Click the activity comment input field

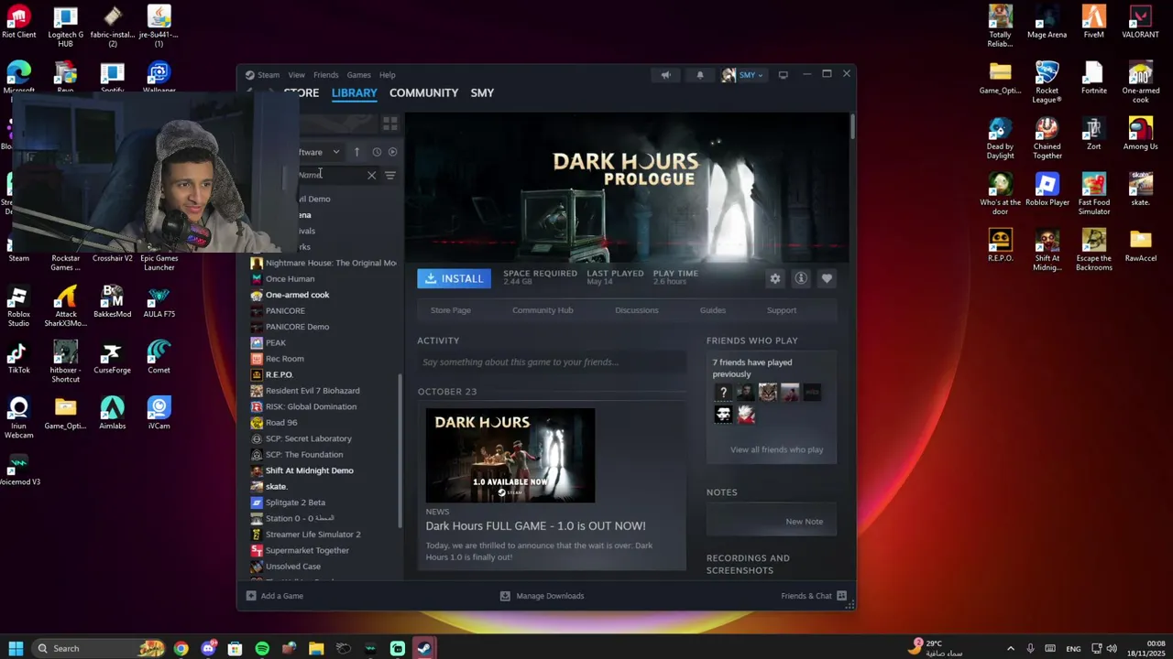tap(552, 362)
